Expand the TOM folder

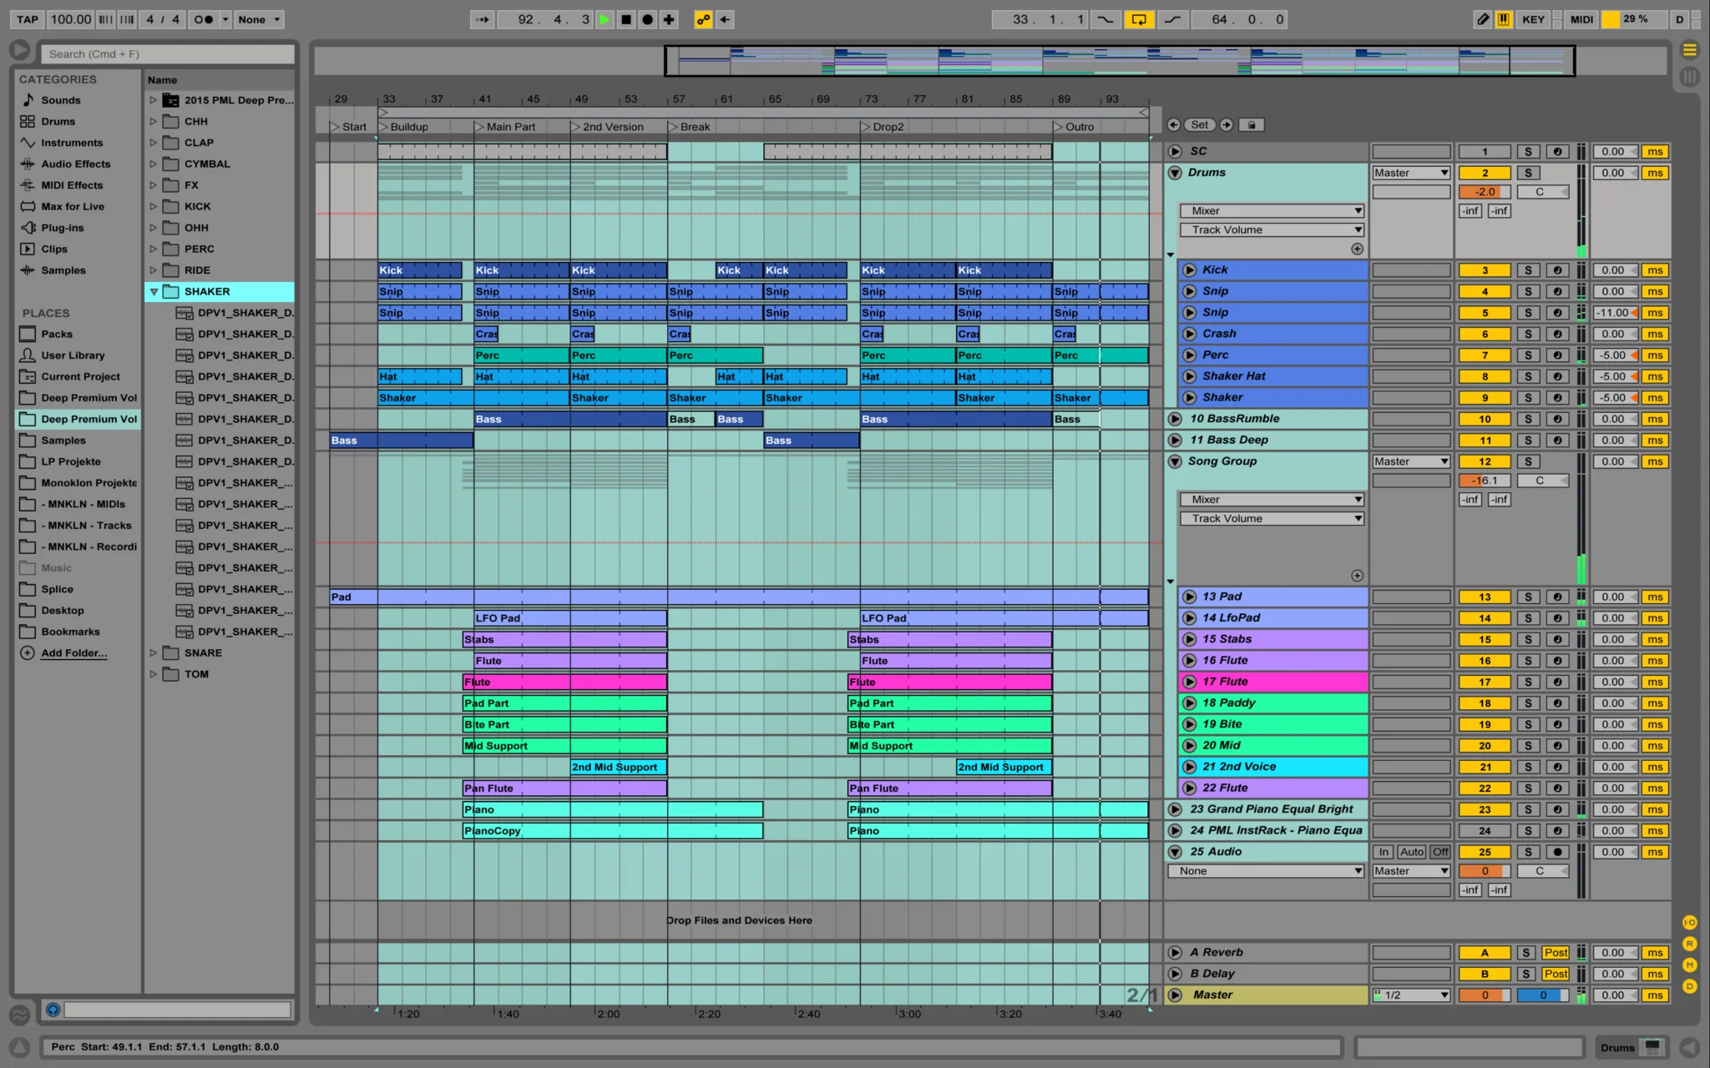click(153, 674)
